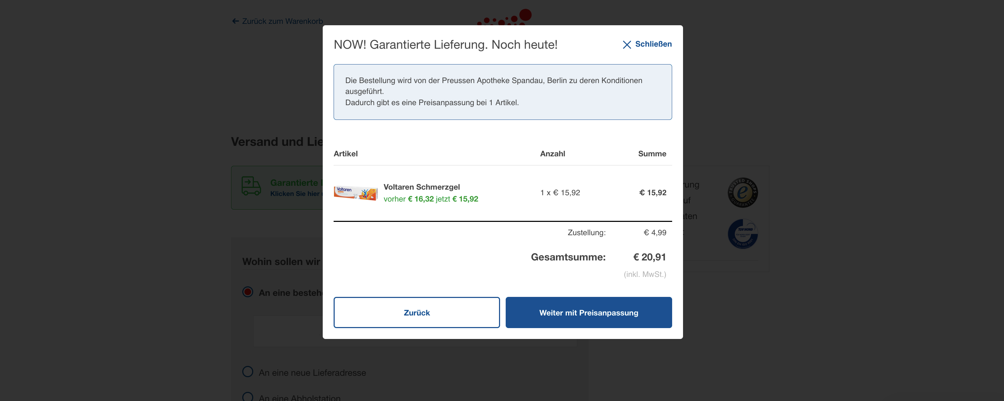Click the green 'vorher € 16,32 jetzt € 15,92' price text
1004x401 pixels.
(431, 199)
